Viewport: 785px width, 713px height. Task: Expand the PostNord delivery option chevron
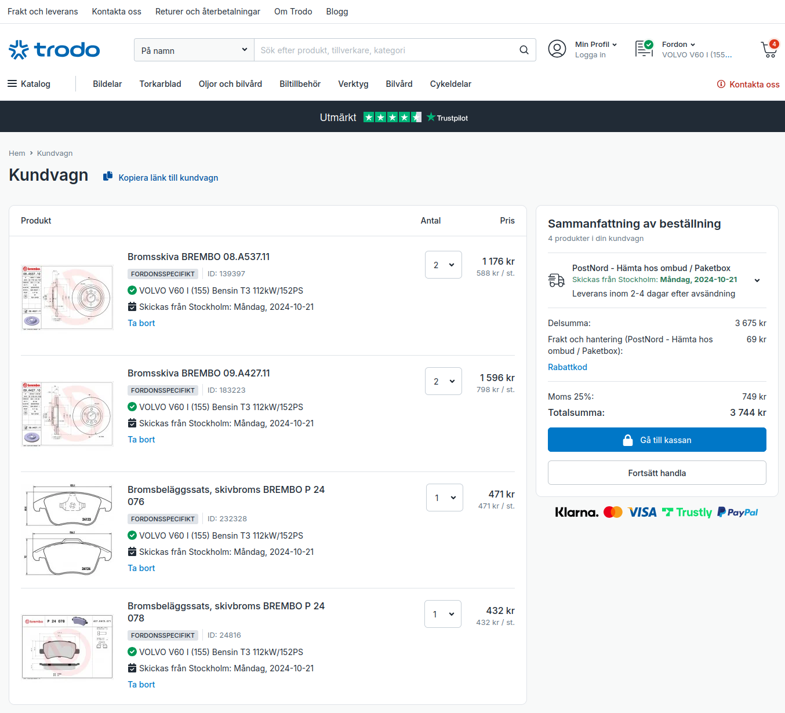(757, 280)
